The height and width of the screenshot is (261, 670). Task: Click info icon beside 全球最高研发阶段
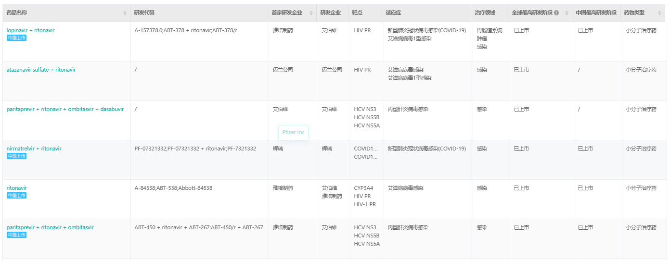556,13
